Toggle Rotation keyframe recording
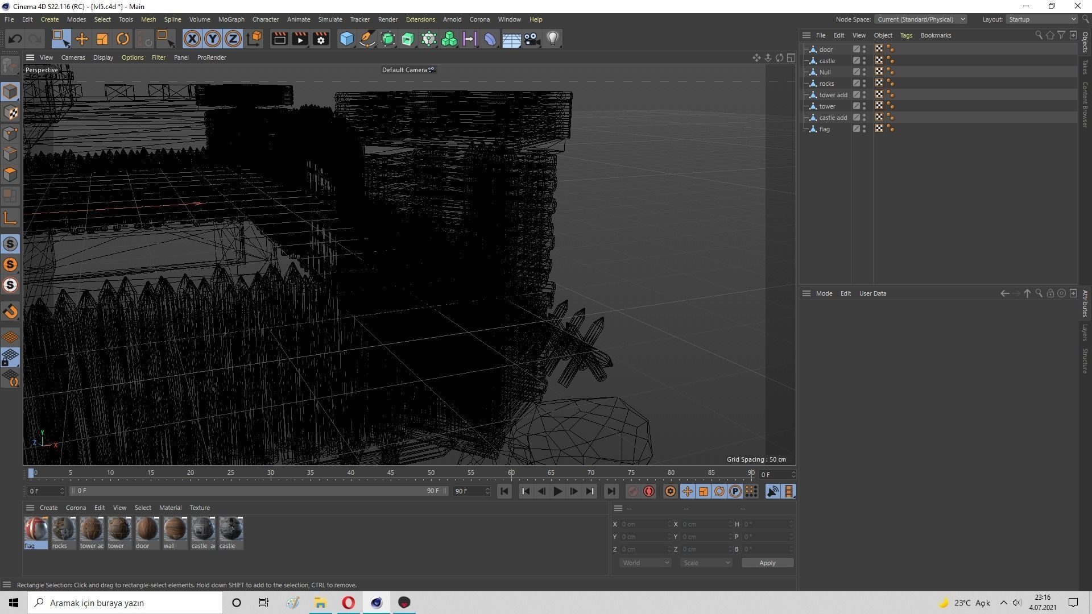Screen dimensions: 1092x614 click(x=719, y=491)
